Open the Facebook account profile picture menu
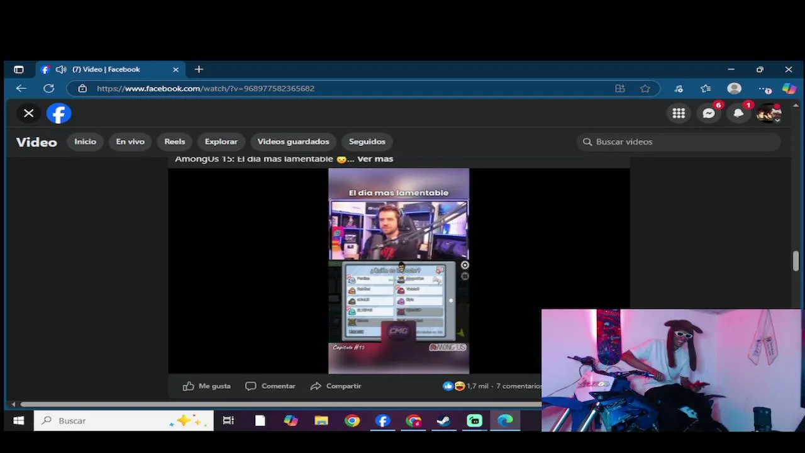This screenshot has width=805, height=453. point(769,113)
